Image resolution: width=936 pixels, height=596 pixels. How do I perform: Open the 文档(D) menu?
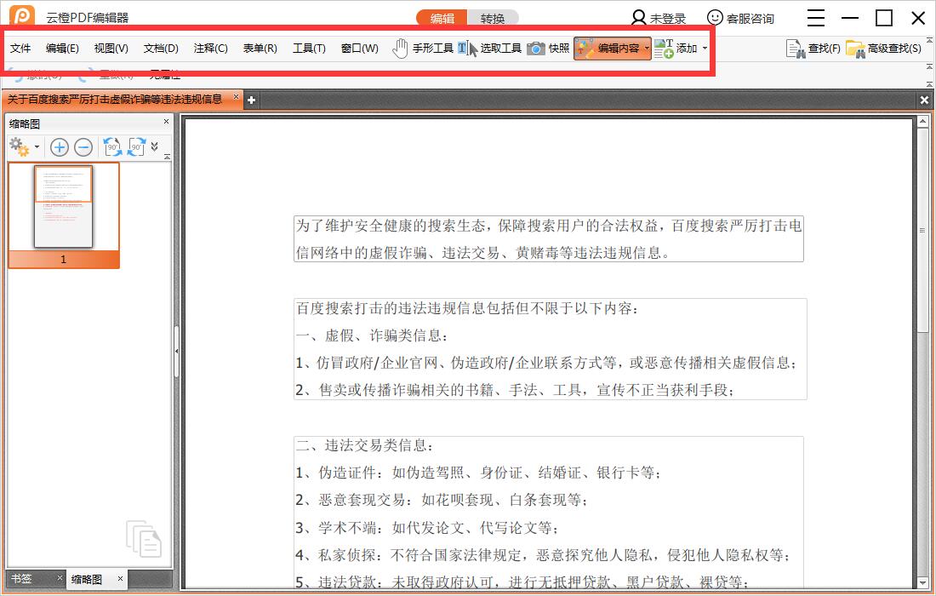coord(161,49)
